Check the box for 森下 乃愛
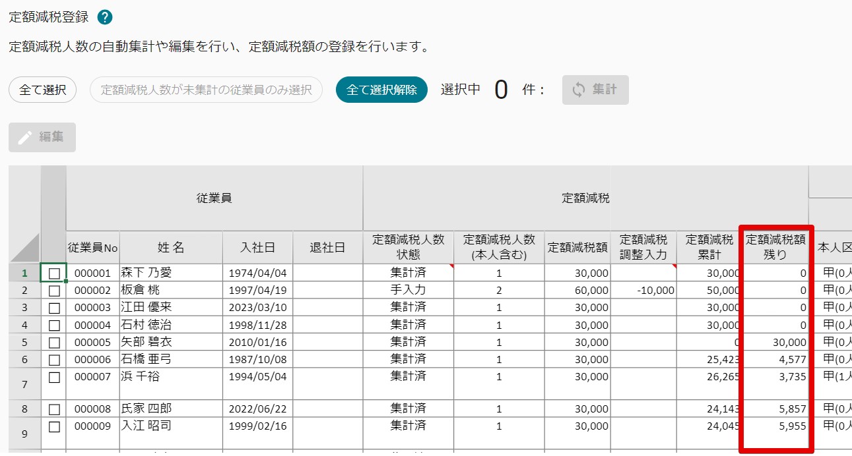This screenshot has height=456, width=852. (54, 273)
